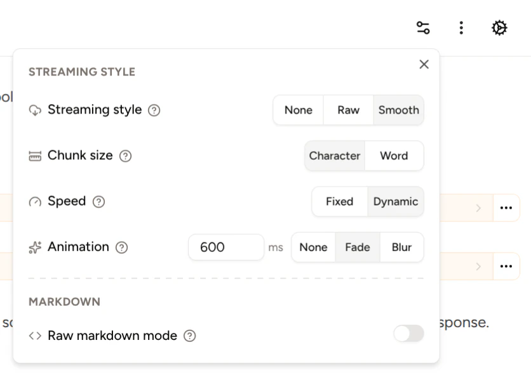Select Smooth streaming style
The height and width of the screenshot is (378, 531).
click(x=399, y=110)
